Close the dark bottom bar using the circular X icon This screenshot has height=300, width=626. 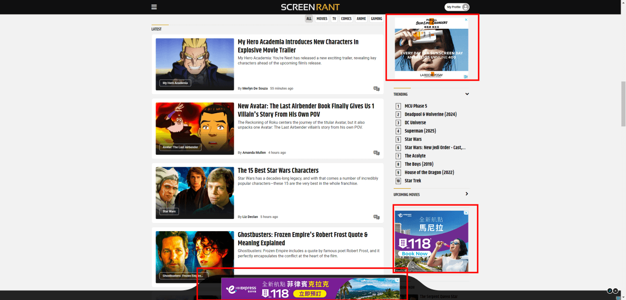coord(616,291)
